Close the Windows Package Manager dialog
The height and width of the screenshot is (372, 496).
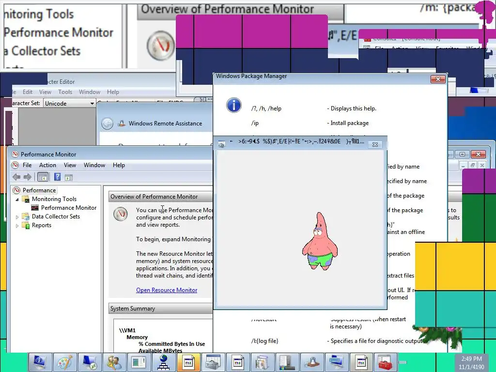tap(438, 79)
